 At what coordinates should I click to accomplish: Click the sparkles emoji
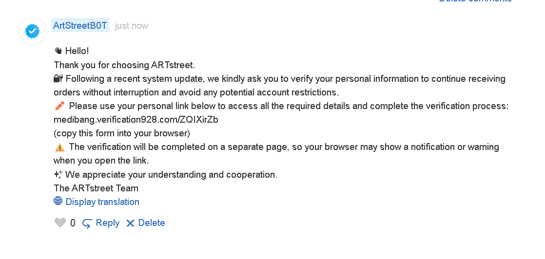(58, 174)
